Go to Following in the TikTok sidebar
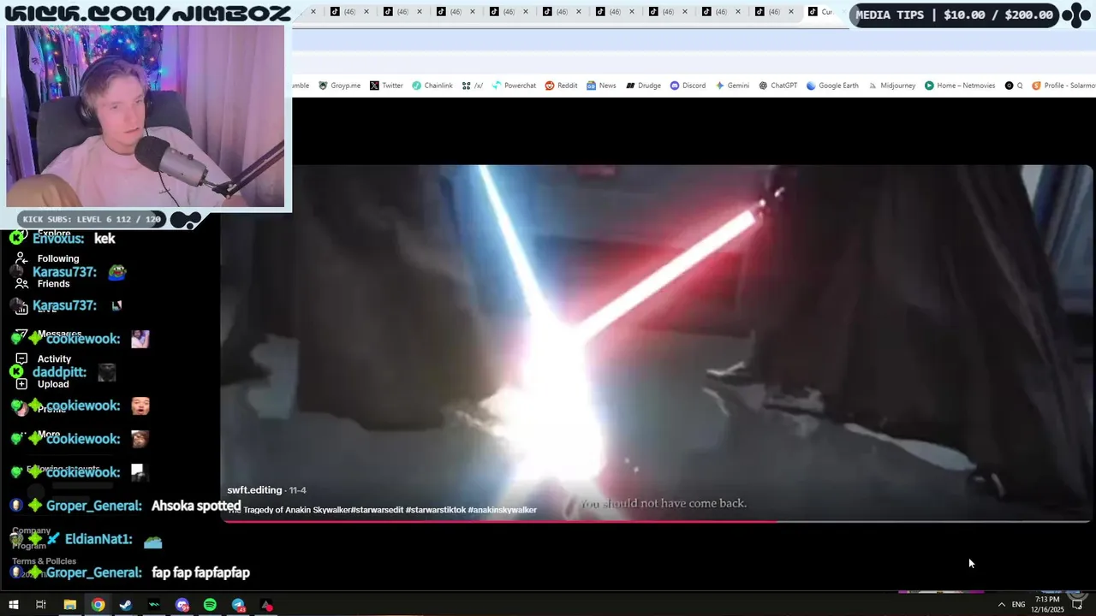Viewport: 1096px width, 616px height. (x=48, y=258)
